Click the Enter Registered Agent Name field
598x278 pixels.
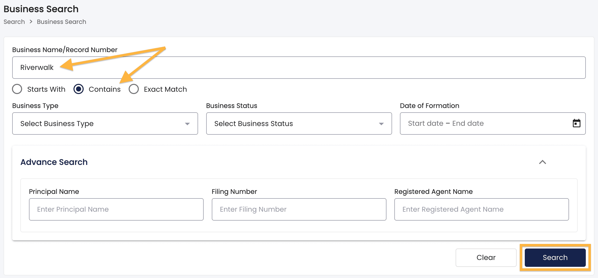[481, 209]
